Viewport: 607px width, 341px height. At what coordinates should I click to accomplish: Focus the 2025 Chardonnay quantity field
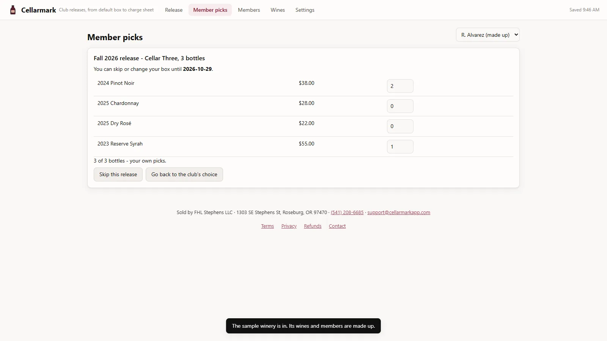pyautogui.click(x=400, y=106)
